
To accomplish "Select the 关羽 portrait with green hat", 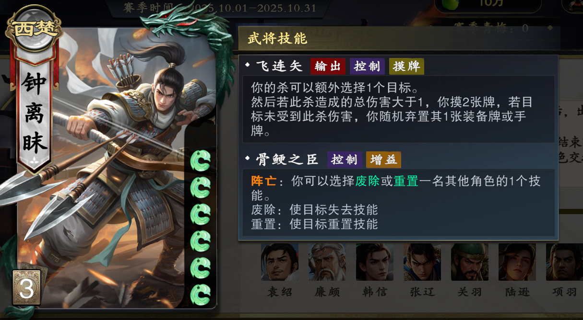I will 470,262.
